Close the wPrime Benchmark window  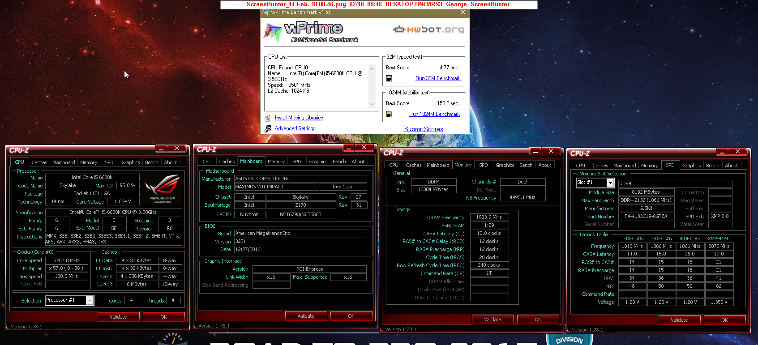coord(463,13)
